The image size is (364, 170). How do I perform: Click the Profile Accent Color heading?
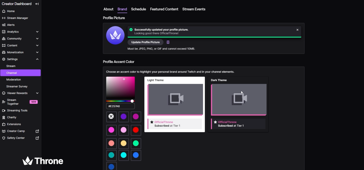[x=119, y=62]
